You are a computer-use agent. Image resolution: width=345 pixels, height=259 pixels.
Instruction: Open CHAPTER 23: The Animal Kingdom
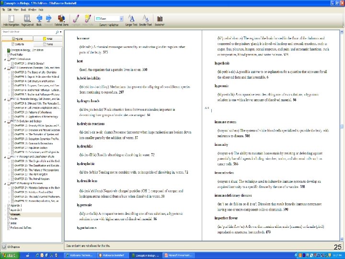(32, 179)
